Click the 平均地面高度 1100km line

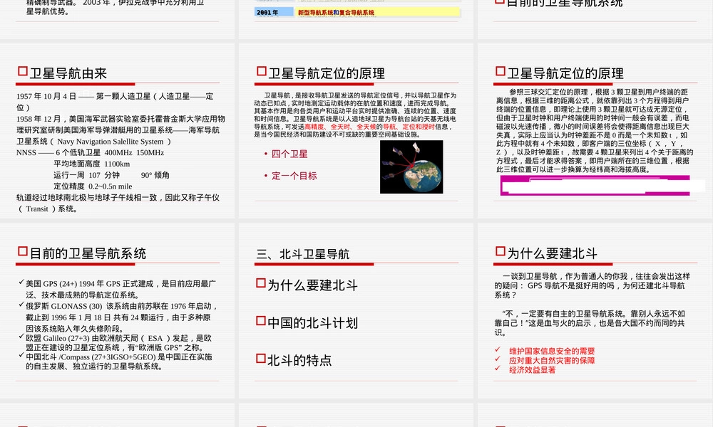coord(92,164)
